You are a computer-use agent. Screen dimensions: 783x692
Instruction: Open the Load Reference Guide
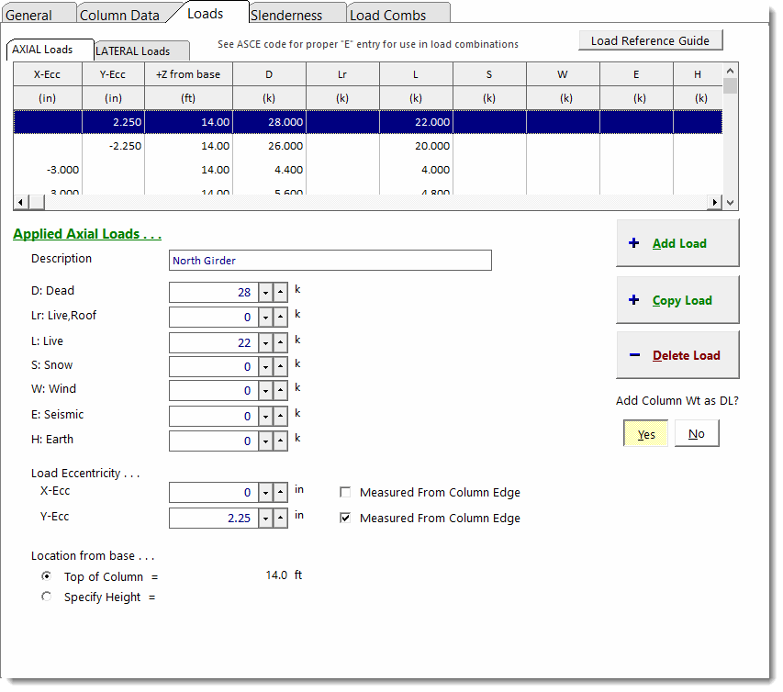[650, 40]
